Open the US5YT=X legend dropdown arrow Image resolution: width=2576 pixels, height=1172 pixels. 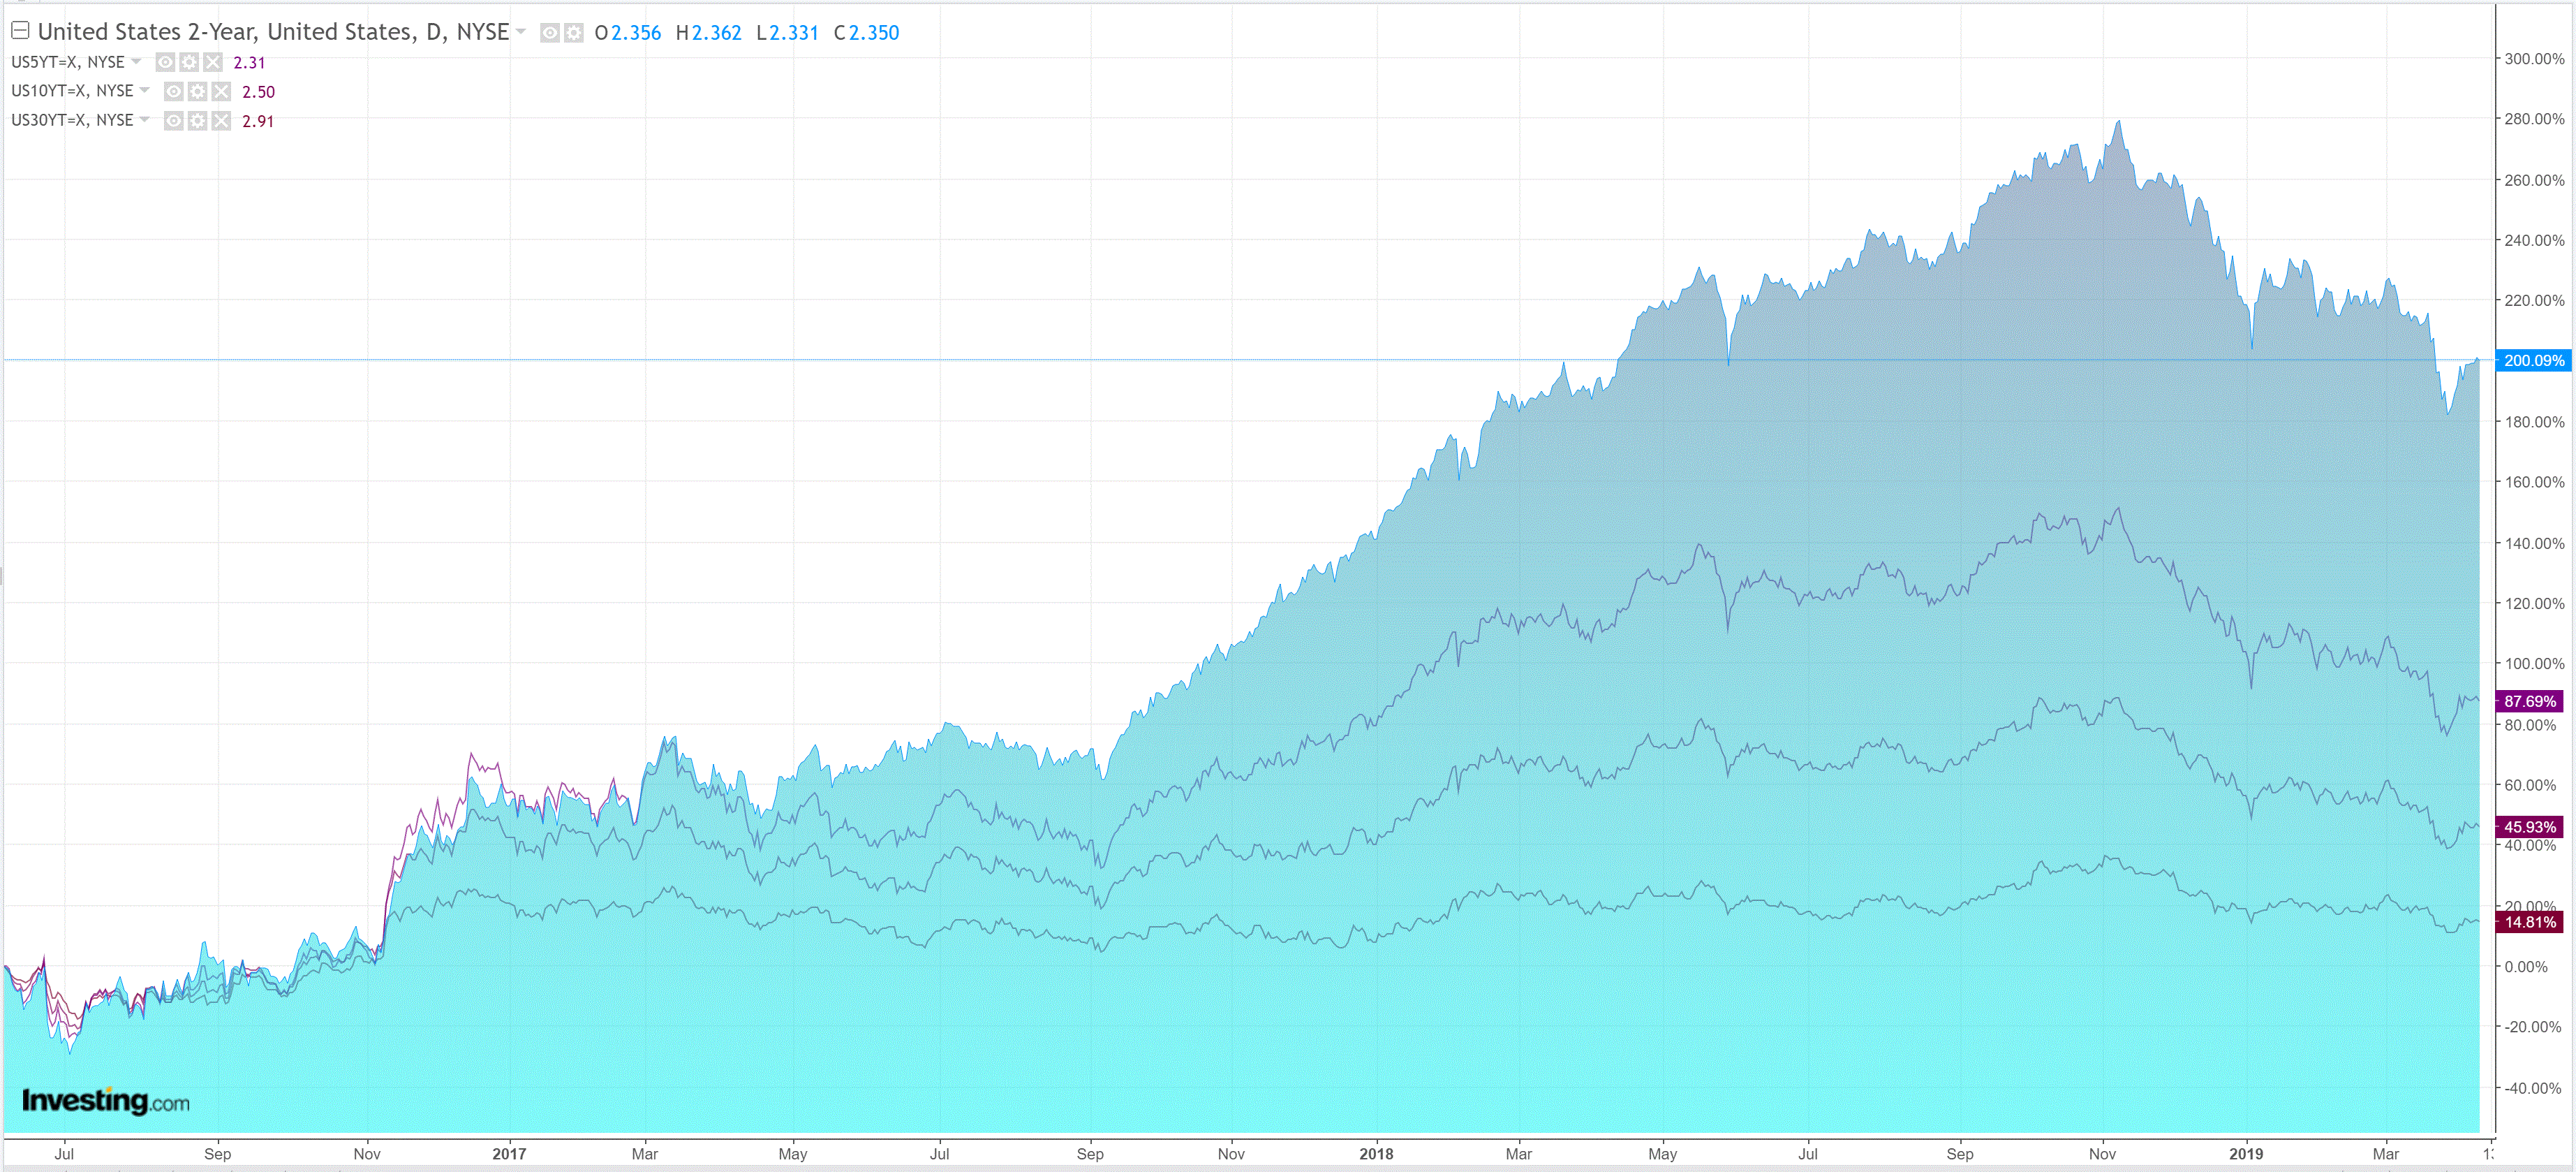pyautogui.click(x=136, y=62)
